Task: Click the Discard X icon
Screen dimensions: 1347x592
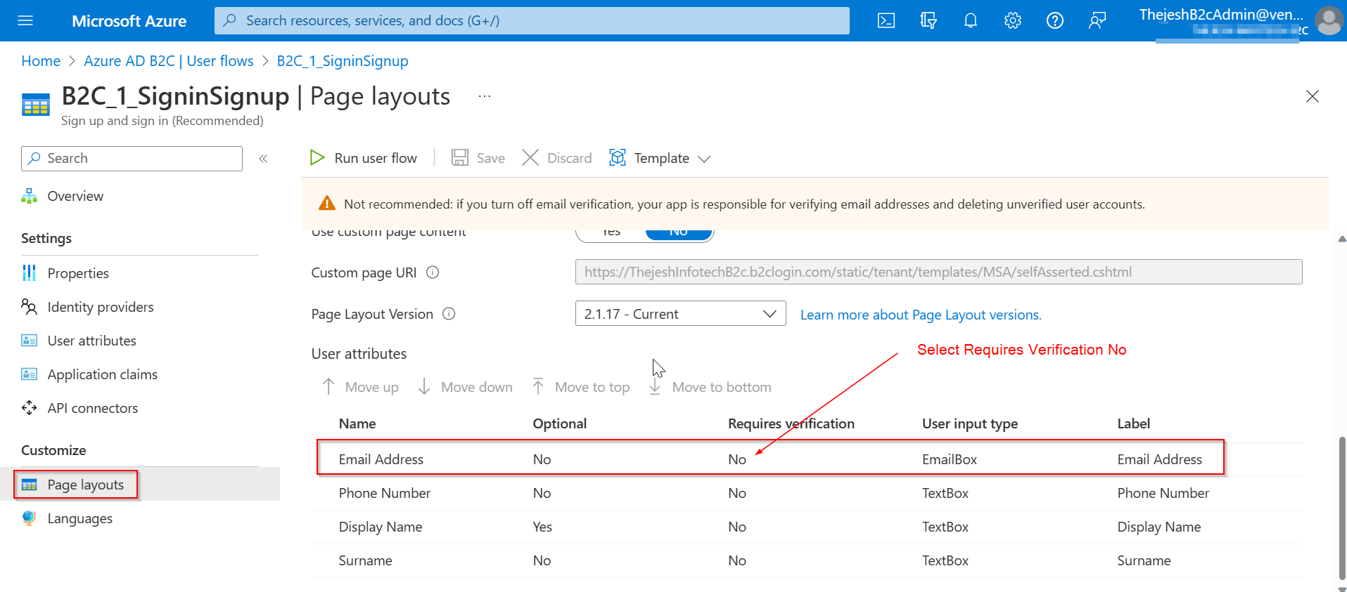Action: coord(530,158)
